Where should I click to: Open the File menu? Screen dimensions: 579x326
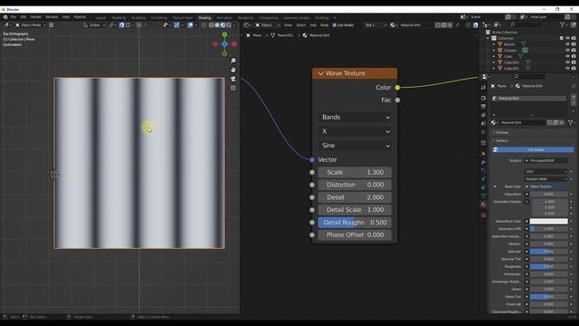[14, 17]
